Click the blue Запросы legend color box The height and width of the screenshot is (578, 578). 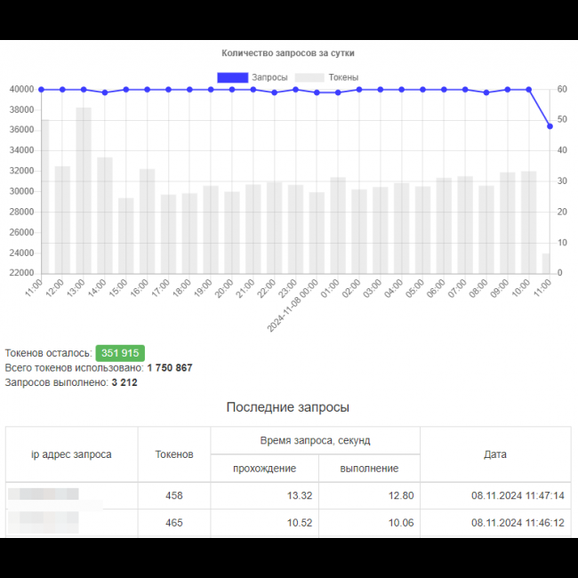(x=232, y=77)
